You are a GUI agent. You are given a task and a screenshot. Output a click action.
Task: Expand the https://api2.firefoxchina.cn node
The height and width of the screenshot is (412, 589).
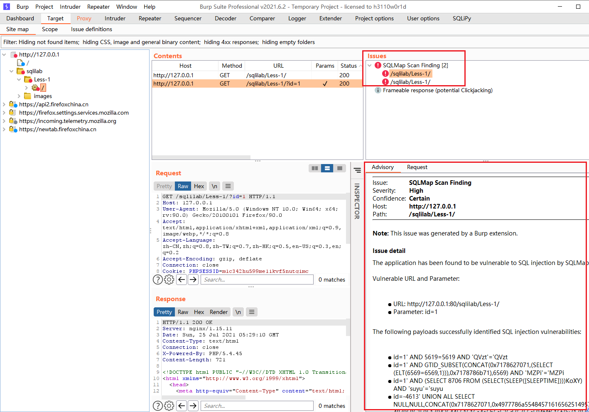[4, 104]
